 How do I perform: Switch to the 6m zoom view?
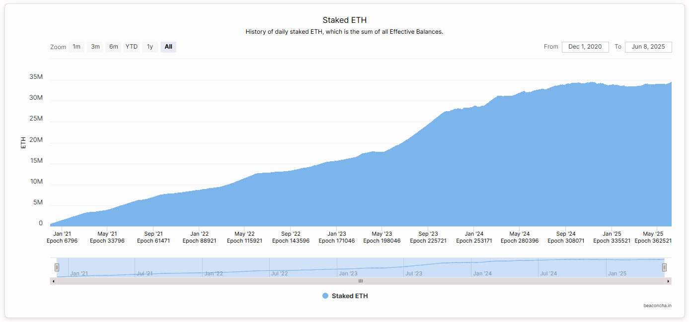point(113,46)
